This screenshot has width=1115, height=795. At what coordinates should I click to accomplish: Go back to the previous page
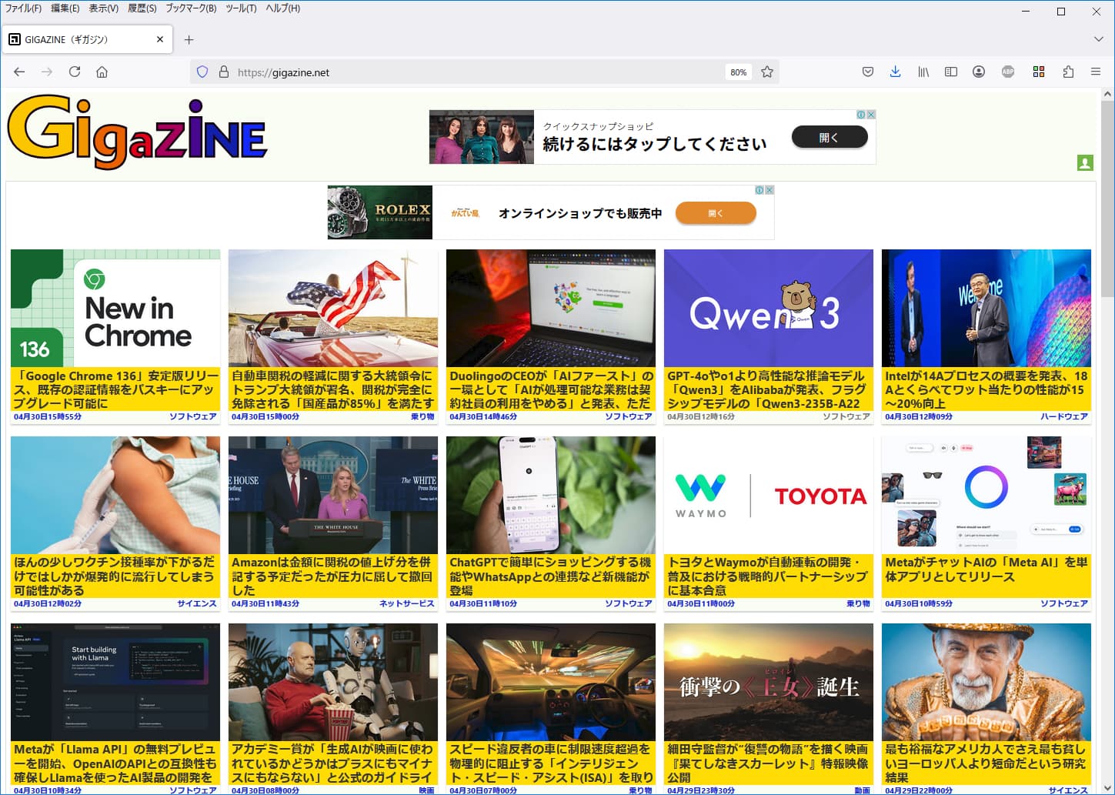[x=19, y=72]
